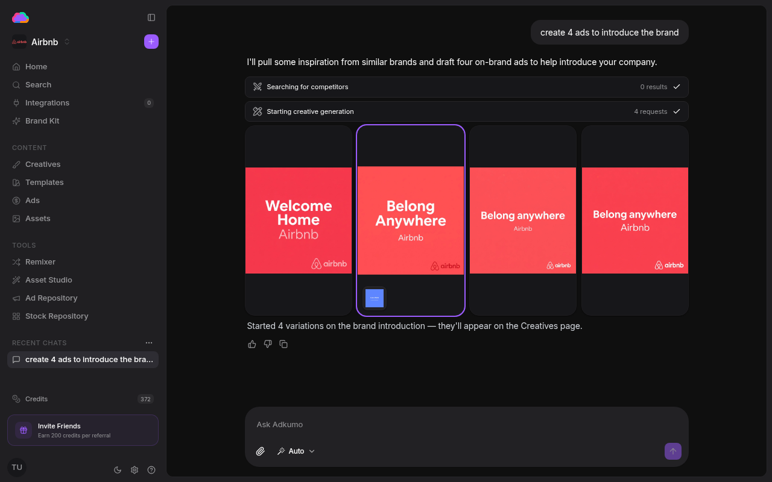Open recent chat 'create 4 ads to introduce'
This screenshot has height=482, width=772.
click(x=83, y=359)
